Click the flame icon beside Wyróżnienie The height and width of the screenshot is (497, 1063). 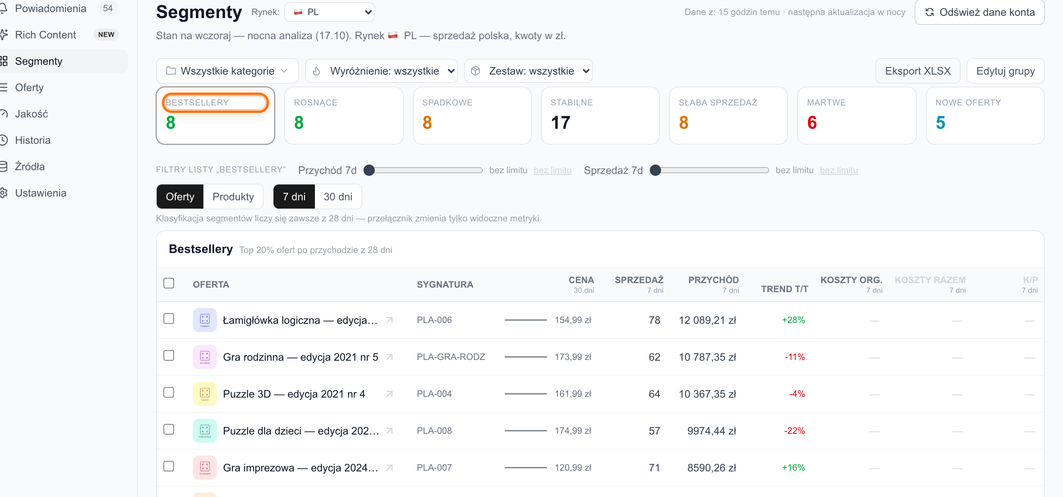(316, 71)
